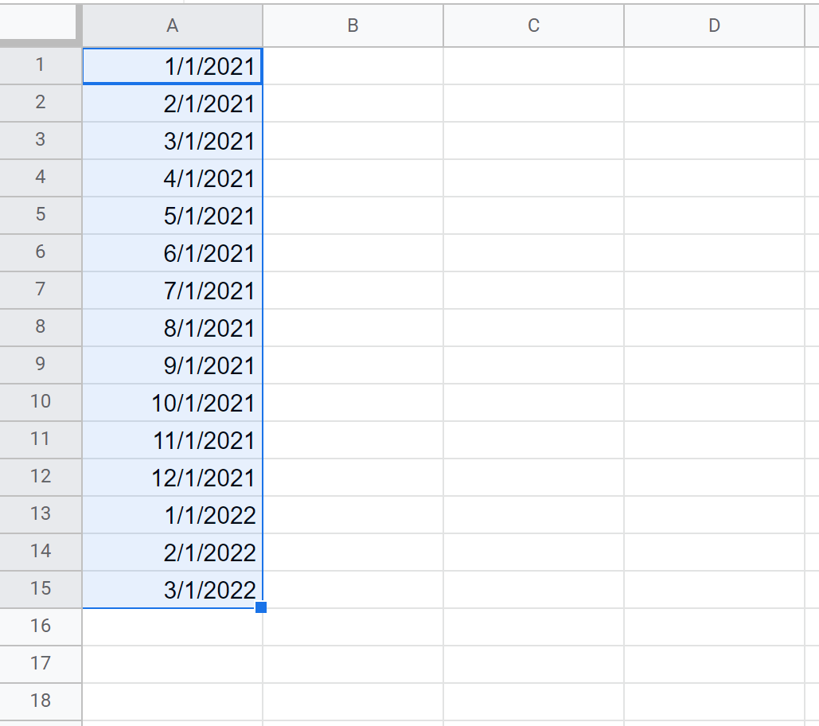
Task: Click cell with date 6/1/2021
Action: click(x=173, y=253)
